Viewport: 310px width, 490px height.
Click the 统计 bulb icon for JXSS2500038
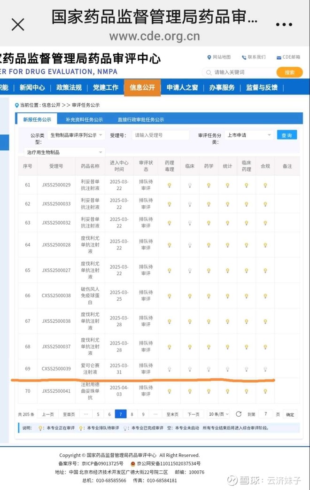(227, 321)
